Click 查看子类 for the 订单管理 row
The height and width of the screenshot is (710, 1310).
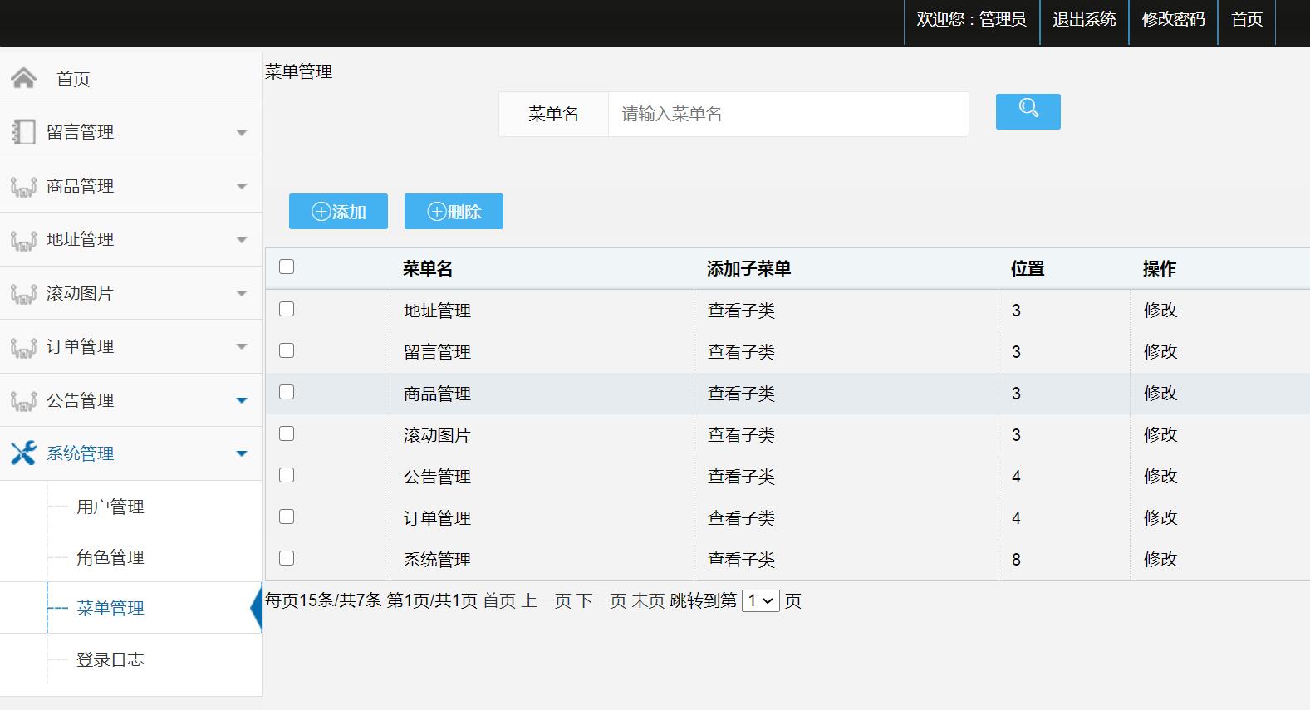click(741, 518)
